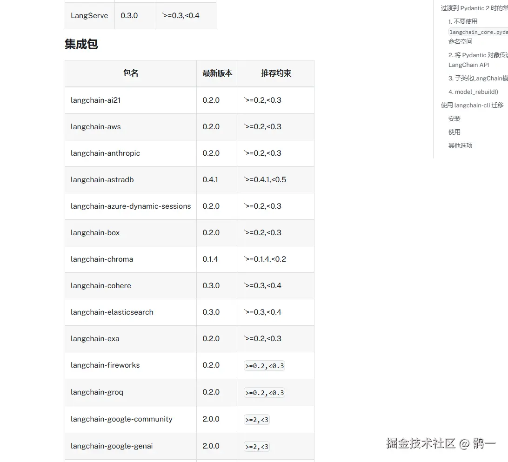The width and height of the screenshot is (508, 462).
Task: Click the '包名' column header
Action: coord(131,73)
